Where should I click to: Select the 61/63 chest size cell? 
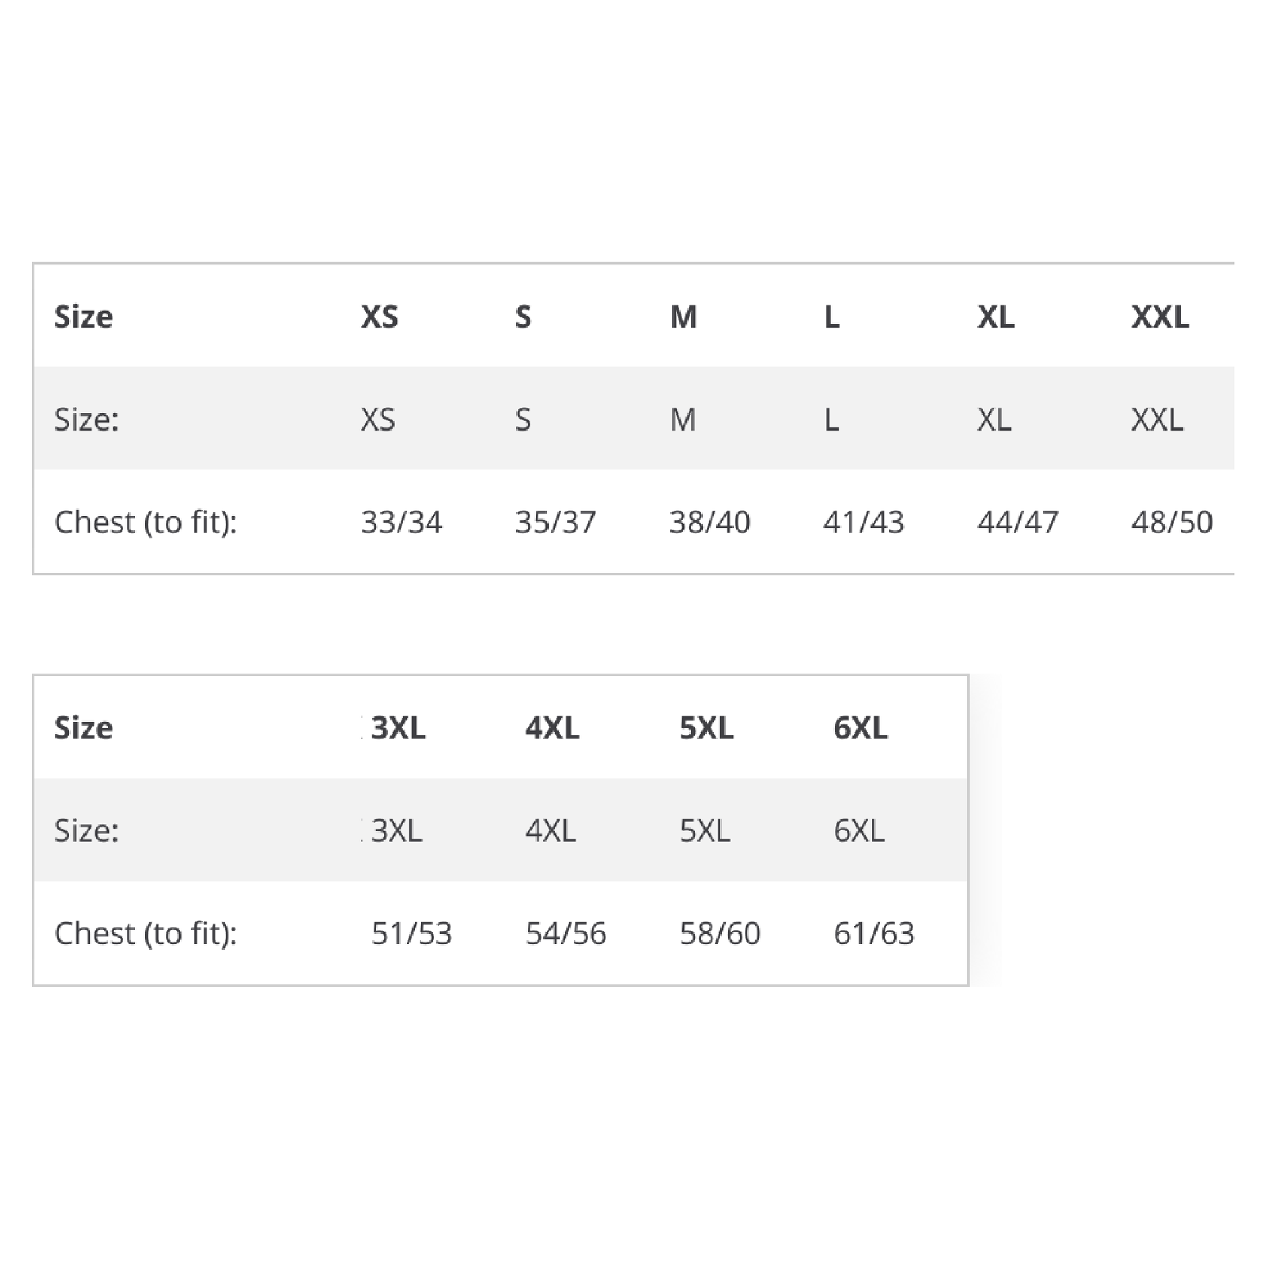pyautogui.click(x=874, y=933)
